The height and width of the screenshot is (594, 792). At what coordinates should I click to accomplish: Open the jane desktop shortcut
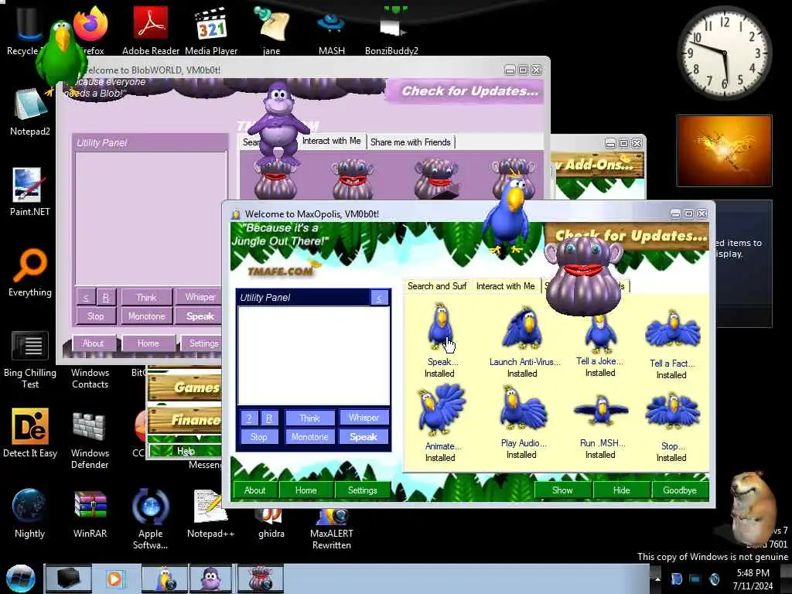tap(271, 30)
